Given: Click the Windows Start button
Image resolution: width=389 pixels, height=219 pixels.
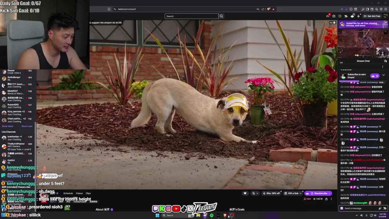Looking at the screenshot, I should (x=157, y=215).
